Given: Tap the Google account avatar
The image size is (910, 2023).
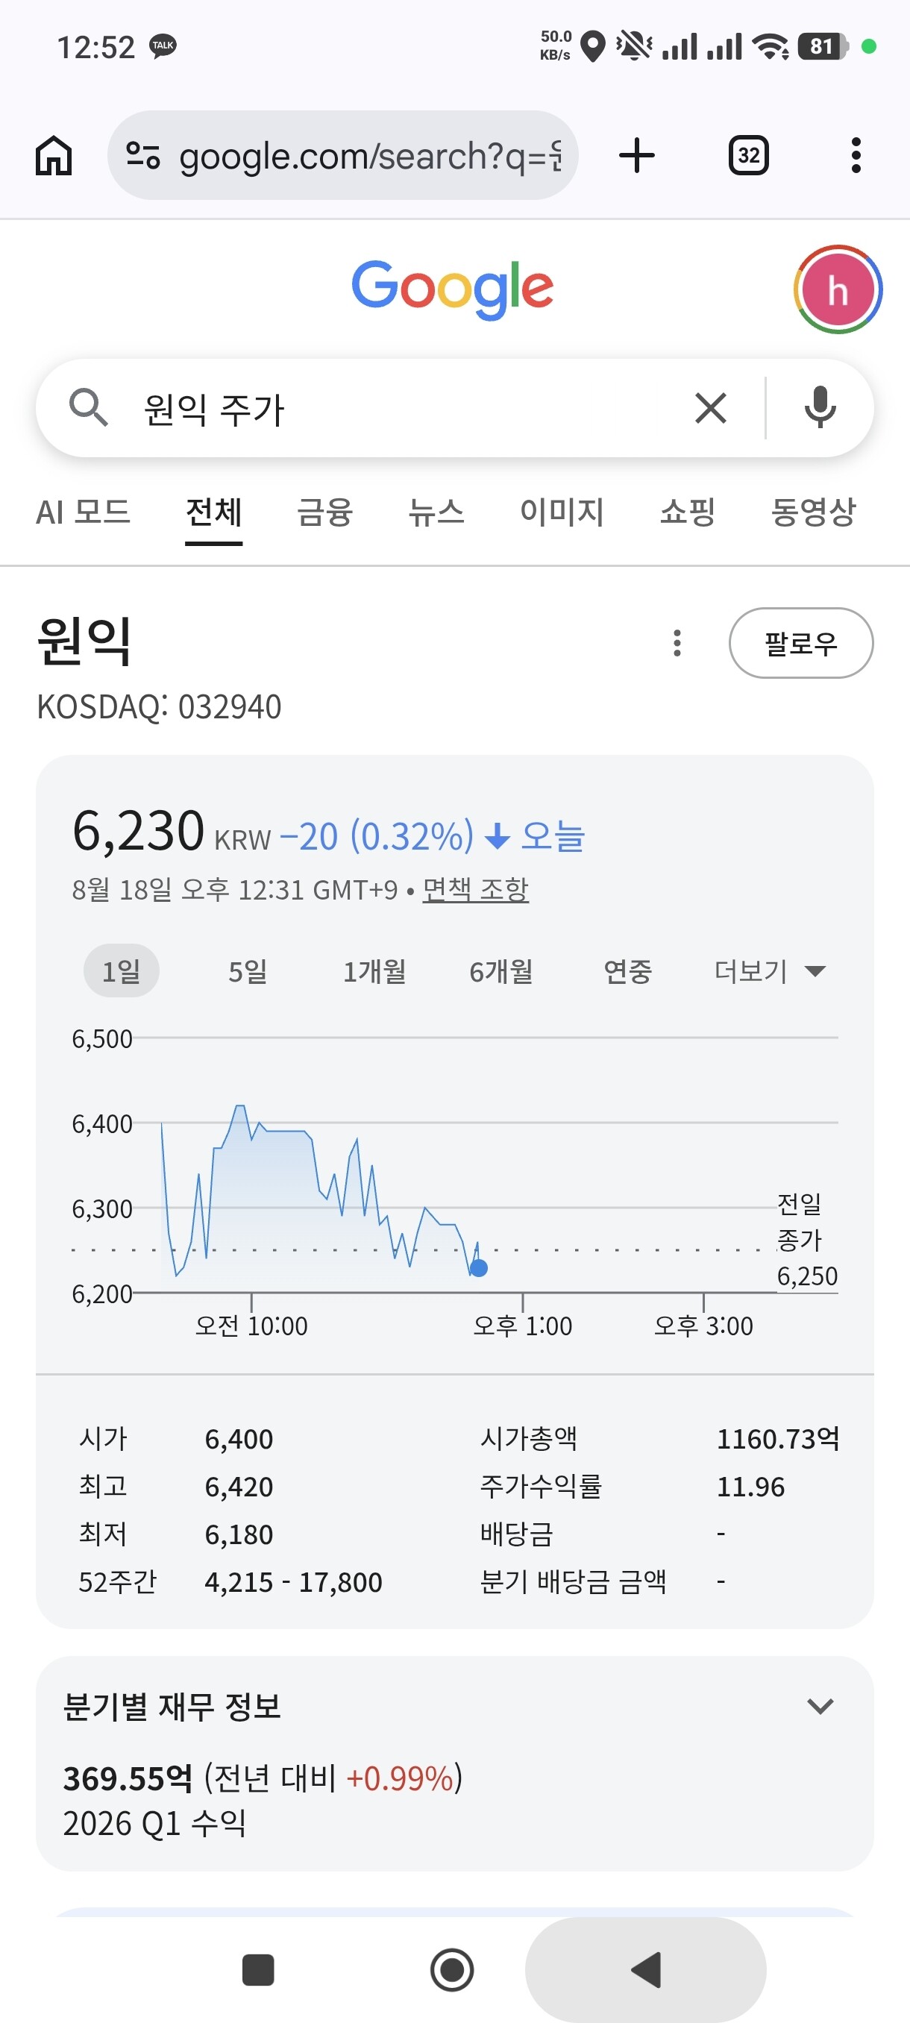Looking at the screenshot, I should (838, 289).
